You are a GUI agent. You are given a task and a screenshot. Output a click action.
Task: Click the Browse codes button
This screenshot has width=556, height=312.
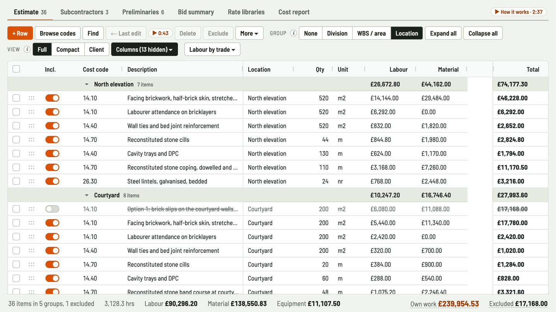point(58,33)
